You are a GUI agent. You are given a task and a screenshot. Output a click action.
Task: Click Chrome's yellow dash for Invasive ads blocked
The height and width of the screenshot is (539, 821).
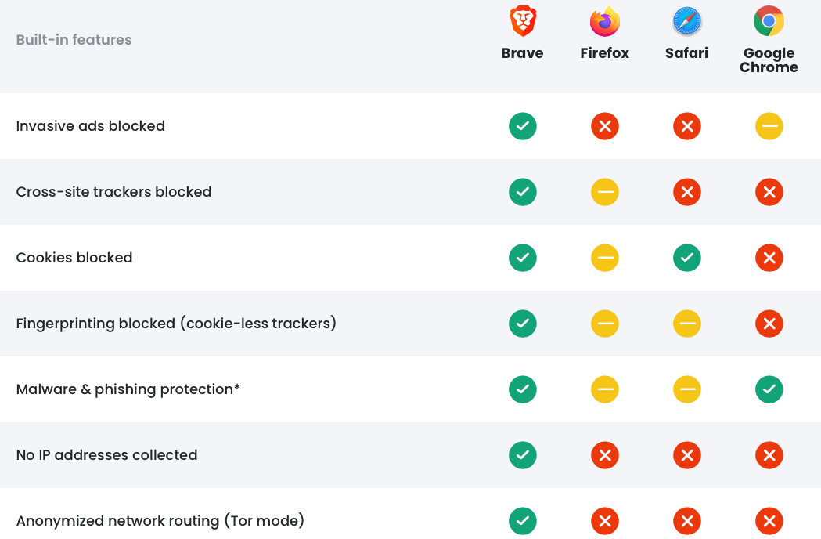[769, 126]
